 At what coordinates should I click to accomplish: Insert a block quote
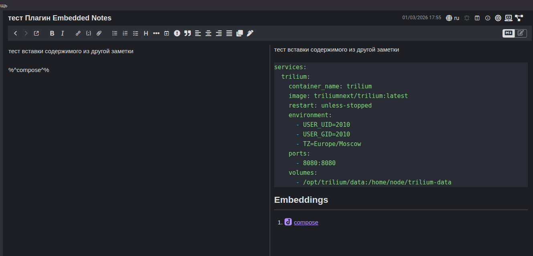click(x=188, y=34)
